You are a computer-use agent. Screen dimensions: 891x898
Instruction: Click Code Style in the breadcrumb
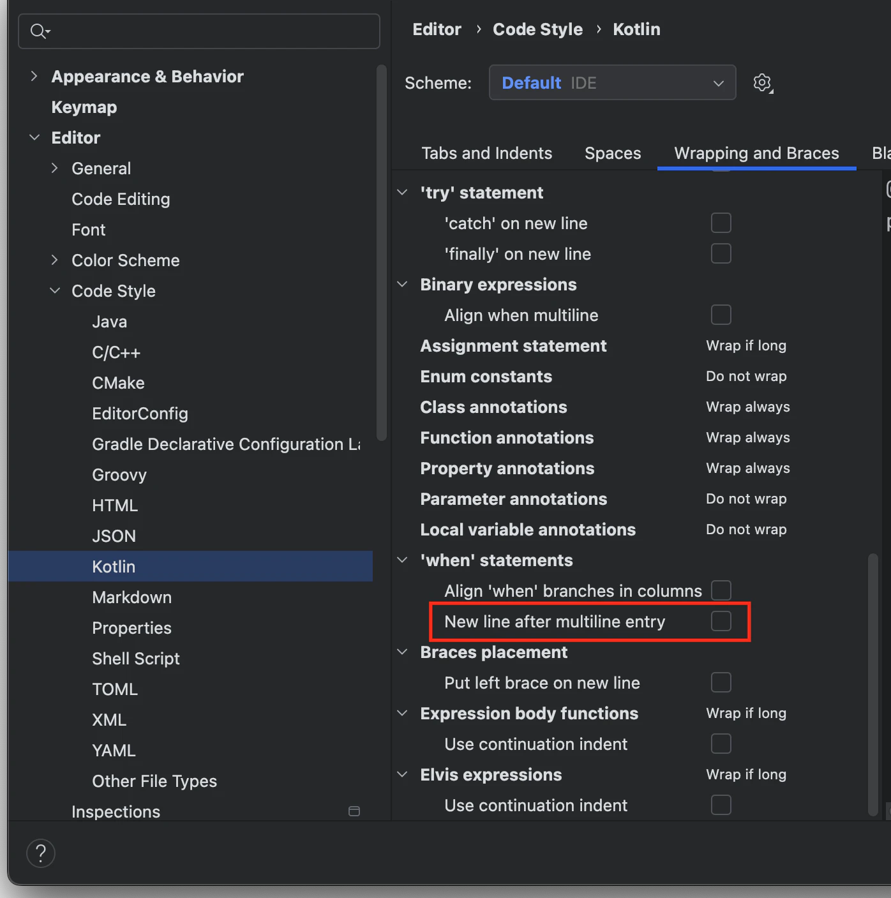[x=537, y=29]
